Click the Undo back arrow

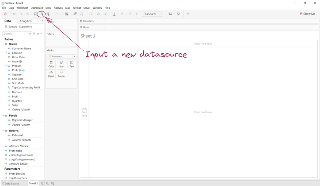pyautogui.click(x=14, y=14)
